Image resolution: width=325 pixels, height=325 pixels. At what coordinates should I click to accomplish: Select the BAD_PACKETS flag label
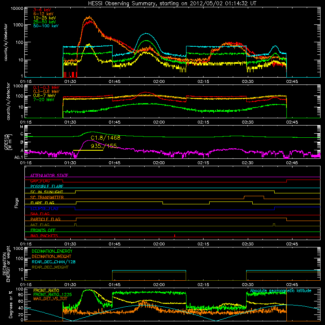44,236
